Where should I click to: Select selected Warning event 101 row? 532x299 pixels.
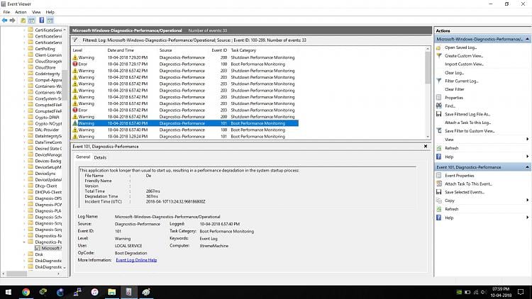tap(185, 123)
